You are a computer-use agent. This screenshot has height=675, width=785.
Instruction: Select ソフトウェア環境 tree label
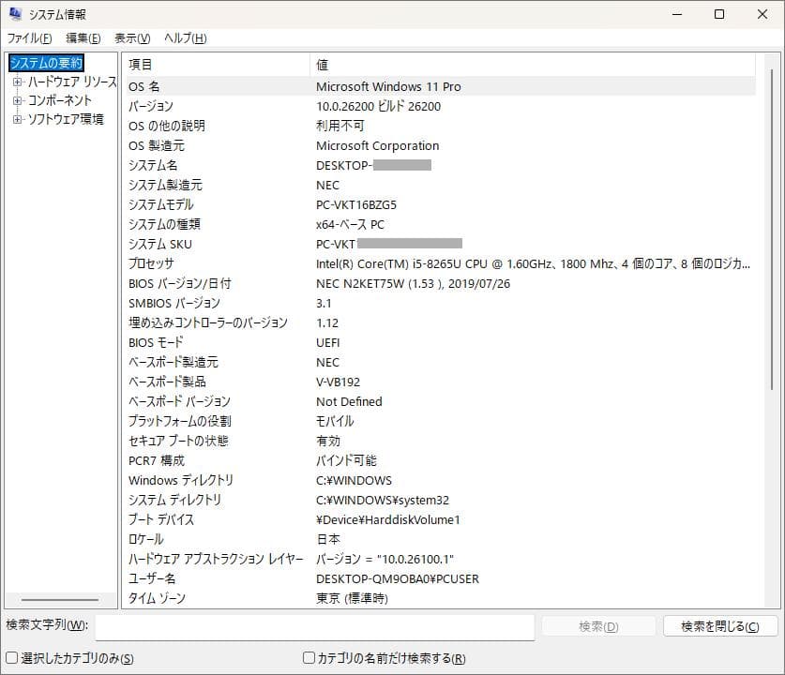click(66, 119)
